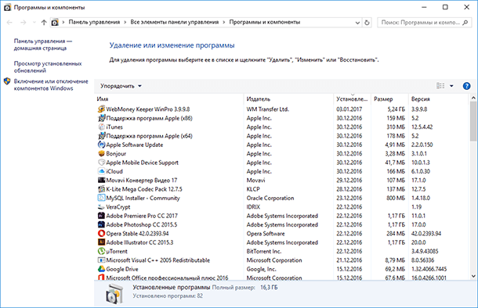Expand the view options dropdown arrow

(451, 86)
